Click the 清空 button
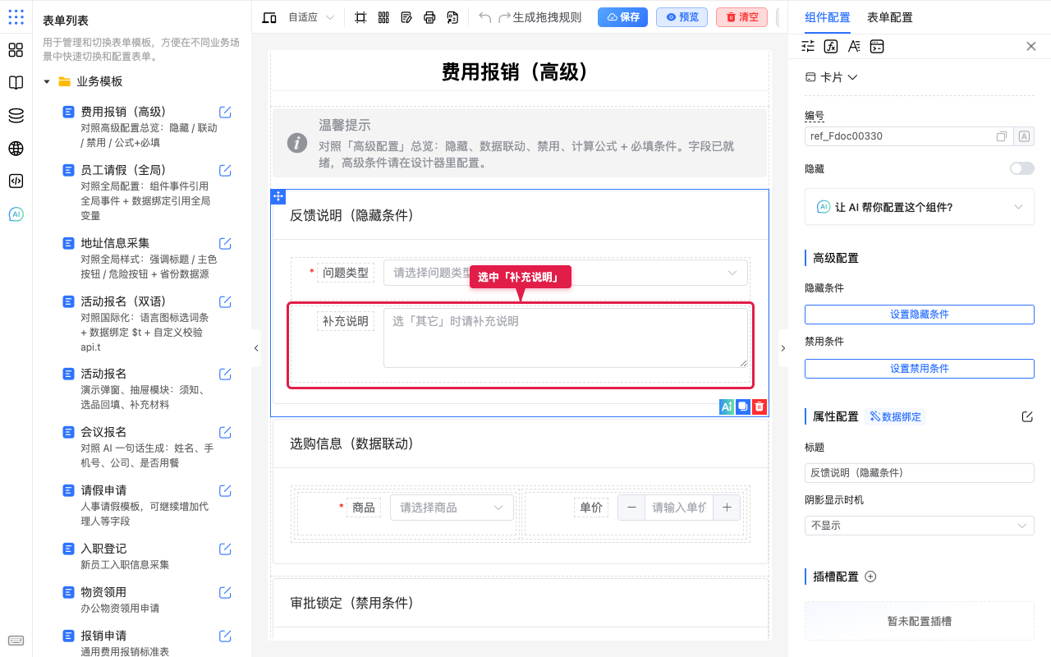1051x657 pixels. tap(742, 17)
